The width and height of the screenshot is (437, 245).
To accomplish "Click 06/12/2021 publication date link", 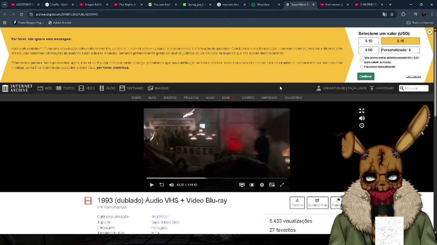I will coord(160,217).
